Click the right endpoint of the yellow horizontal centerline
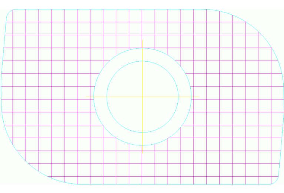This screenshot has width=284, height=193. [200, 97]
